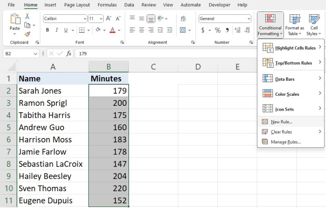Choose New Rule... from the menu

(x=281, y=122)
